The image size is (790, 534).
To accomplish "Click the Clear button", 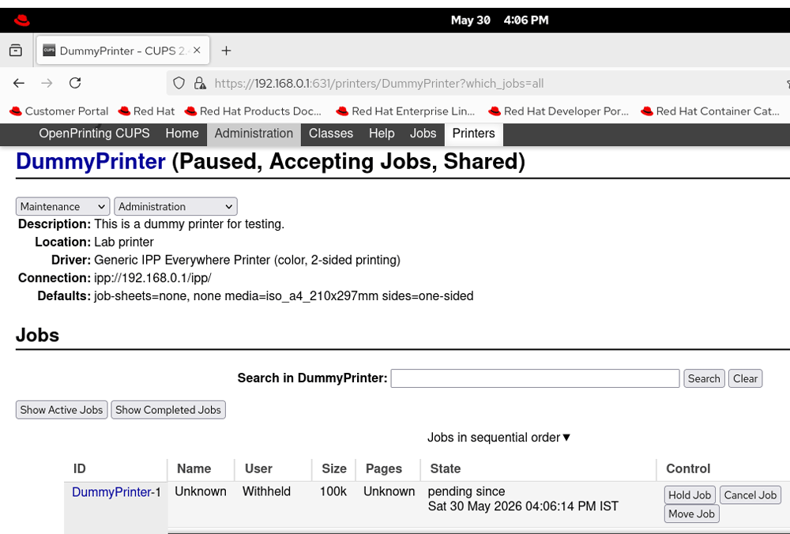I will 745,378.
